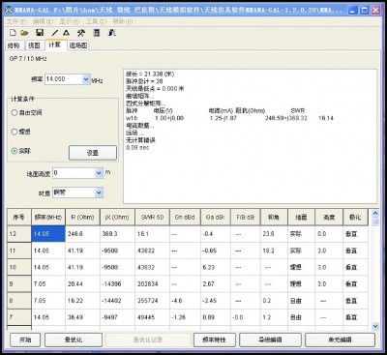Click the 频率(MHz) column header
Screen dimensions: 387x355
point(48,218)
